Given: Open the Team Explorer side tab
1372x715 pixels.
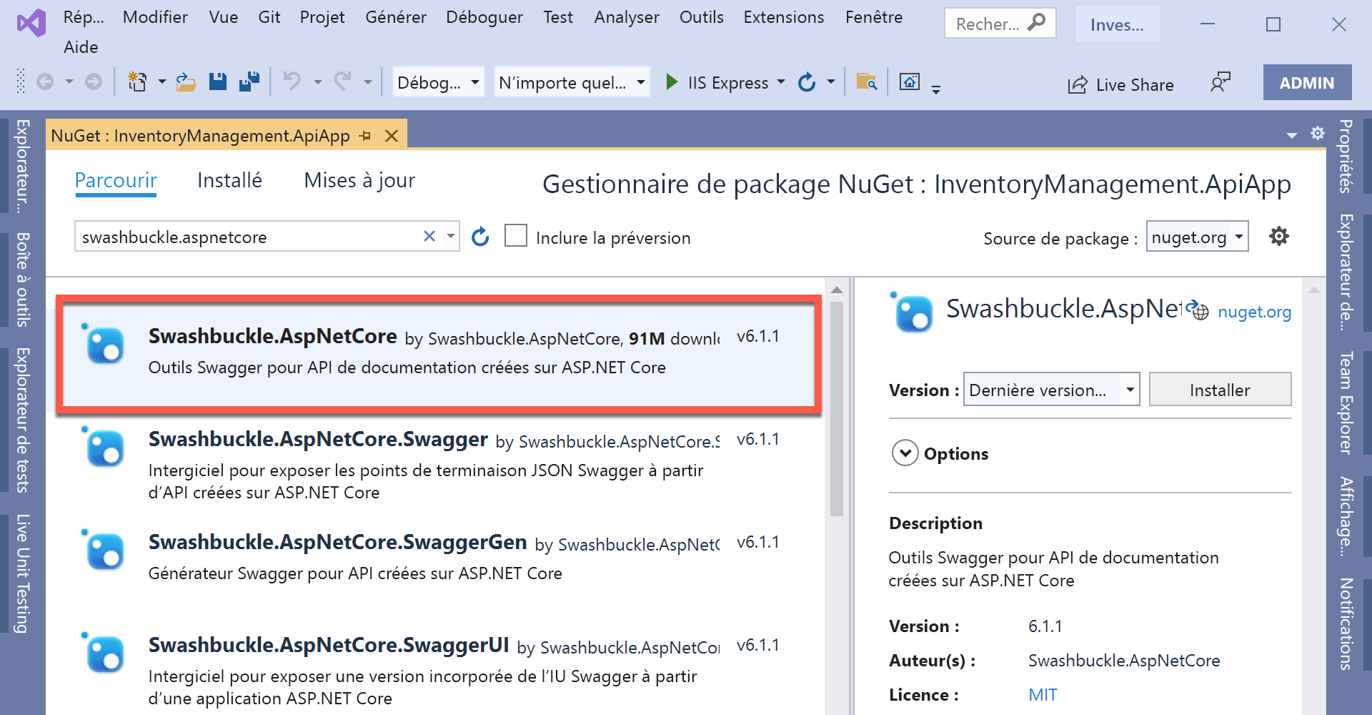Looking at the screenshot, I should pos(1346,403).
